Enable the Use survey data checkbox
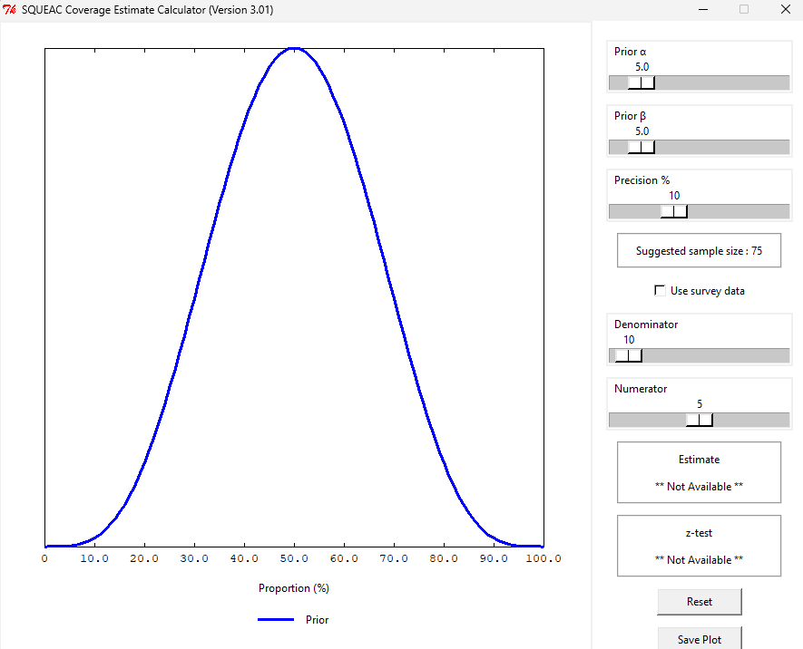The width and height of the screenshot is (803, 649). (661, 291)
